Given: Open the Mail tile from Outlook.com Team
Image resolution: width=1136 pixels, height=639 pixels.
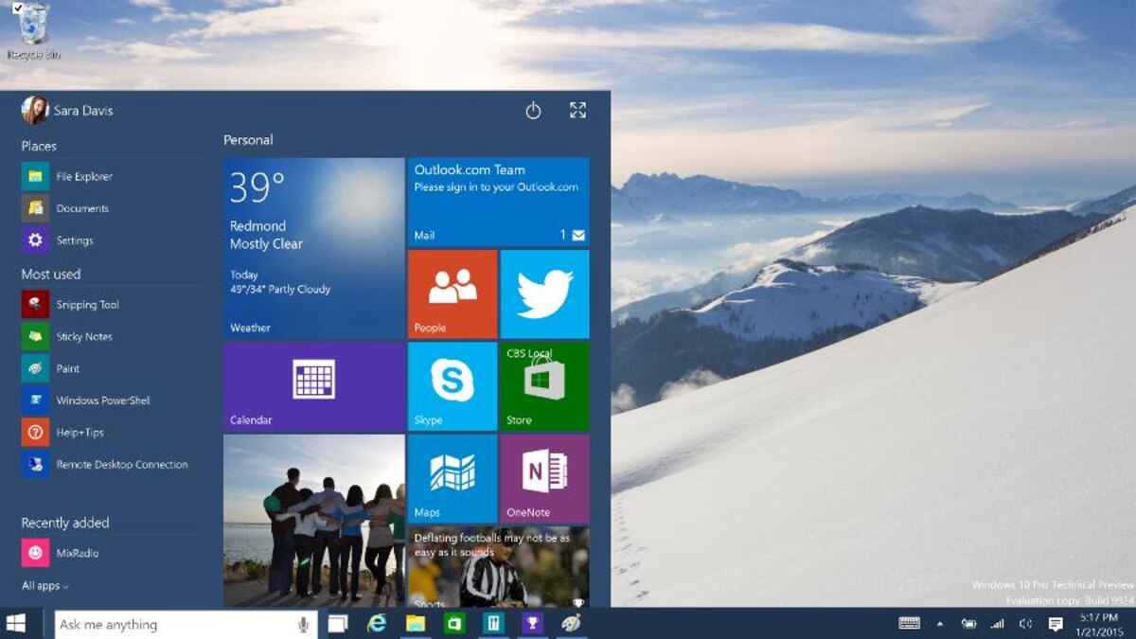Looking at the screenshot, I should click(498, 201).
